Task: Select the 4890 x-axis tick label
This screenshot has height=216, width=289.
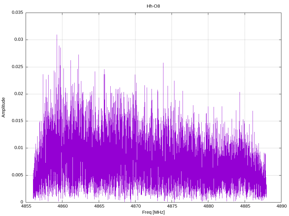Action: click(x=281, y=207)
